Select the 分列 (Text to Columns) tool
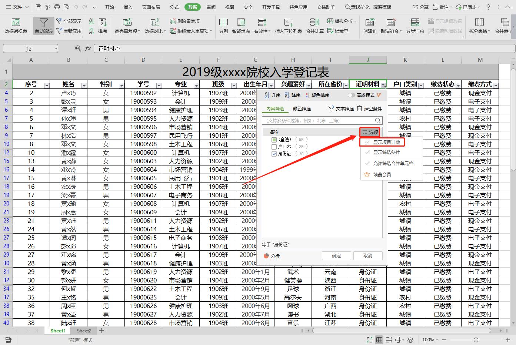Screen dimensions: 516x345 click(223, 26)
